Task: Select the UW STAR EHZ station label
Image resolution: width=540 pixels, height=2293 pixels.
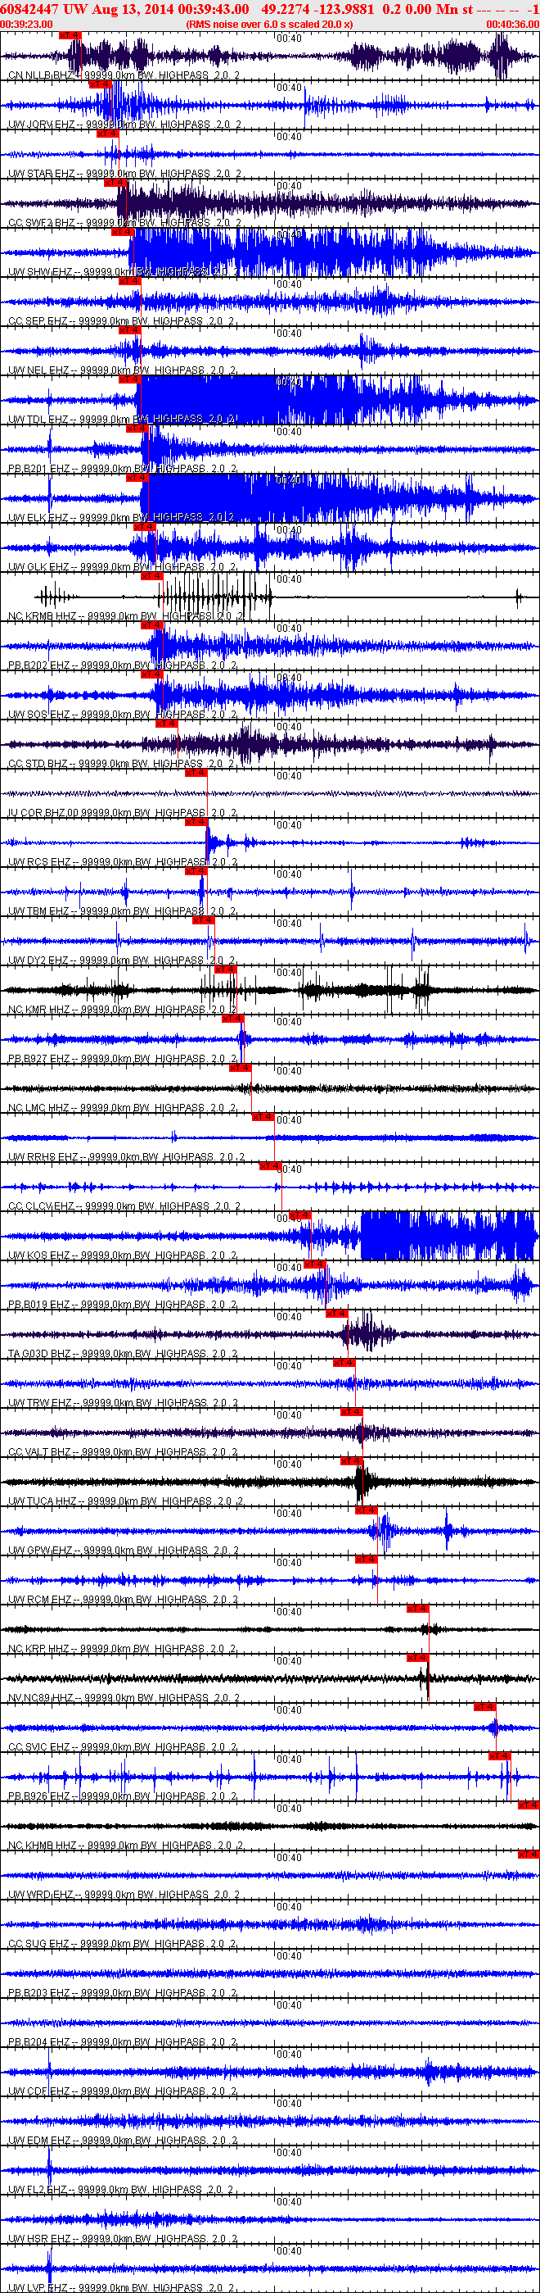Action: click(x=124, y=174)
